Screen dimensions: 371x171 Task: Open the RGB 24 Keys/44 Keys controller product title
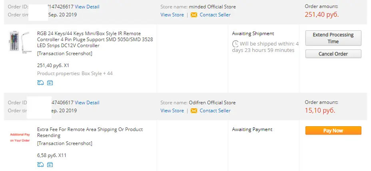coord(95,40)
